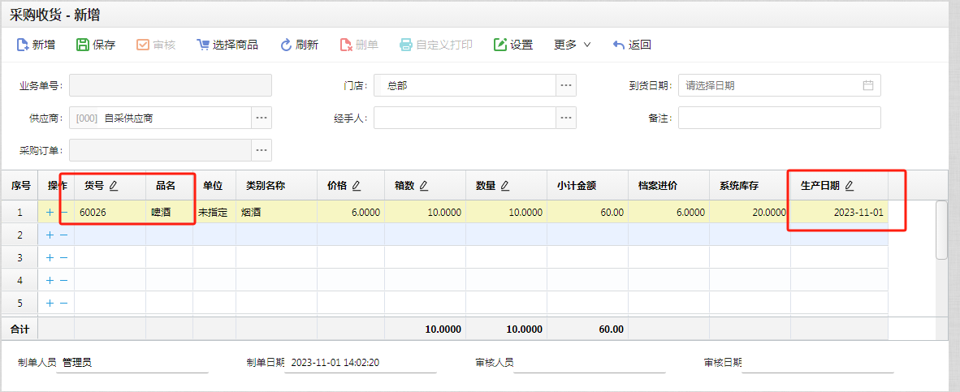The image size is (960, 392).
Task: Open the 门店 ellipsis selector button
Action: (566, 85)
